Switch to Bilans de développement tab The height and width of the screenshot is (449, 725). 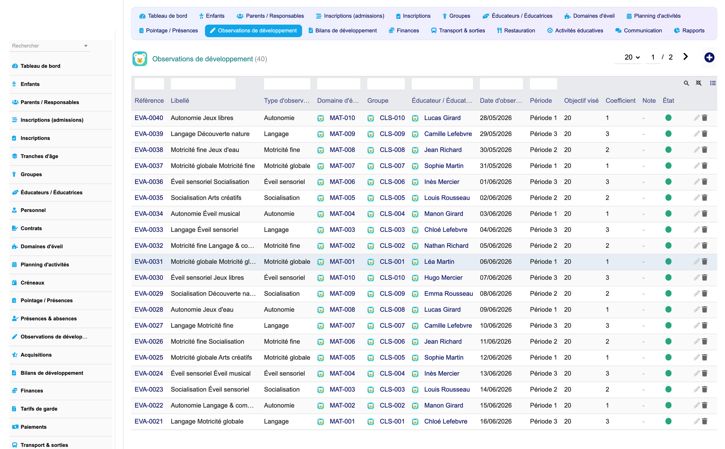(342, 31)
